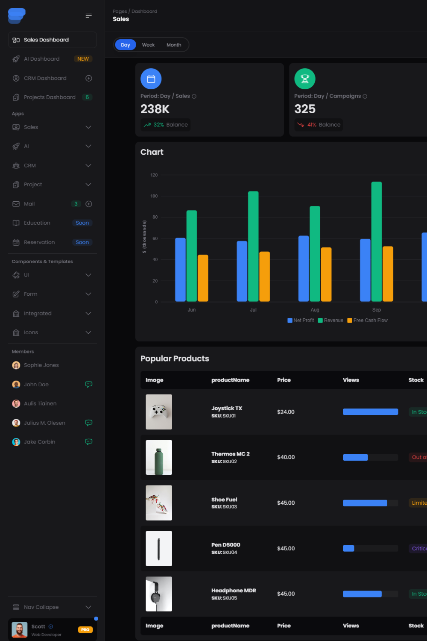Click the PRO badge on Scott's profile
This screenshot has width=427, height=641.
85,629
